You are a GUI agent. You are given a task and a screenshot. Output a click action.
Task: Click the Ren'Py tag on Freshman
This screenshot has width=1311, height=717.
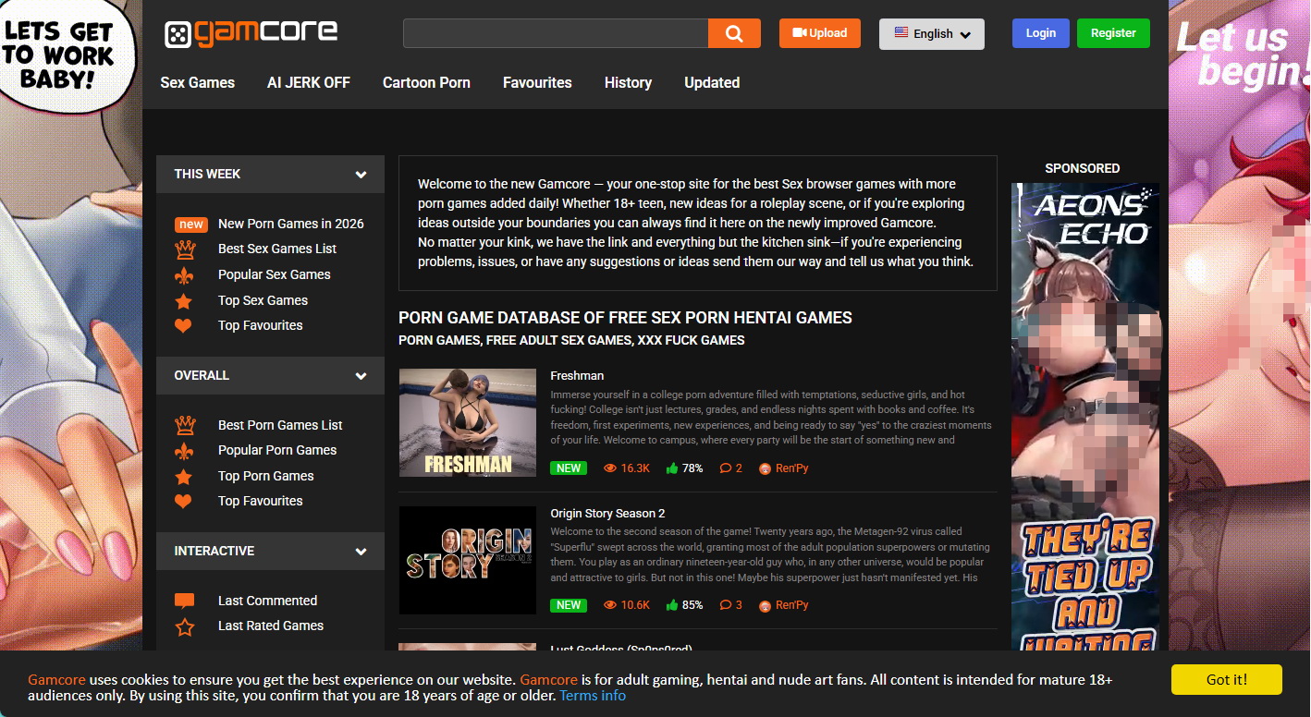click(x=784, y=468)
